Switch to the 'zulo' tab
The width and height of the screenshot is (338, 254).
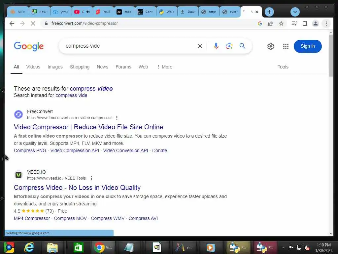click(230, 12)
